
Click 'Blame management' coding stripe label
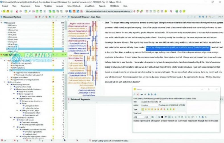[x=82, y=53]
